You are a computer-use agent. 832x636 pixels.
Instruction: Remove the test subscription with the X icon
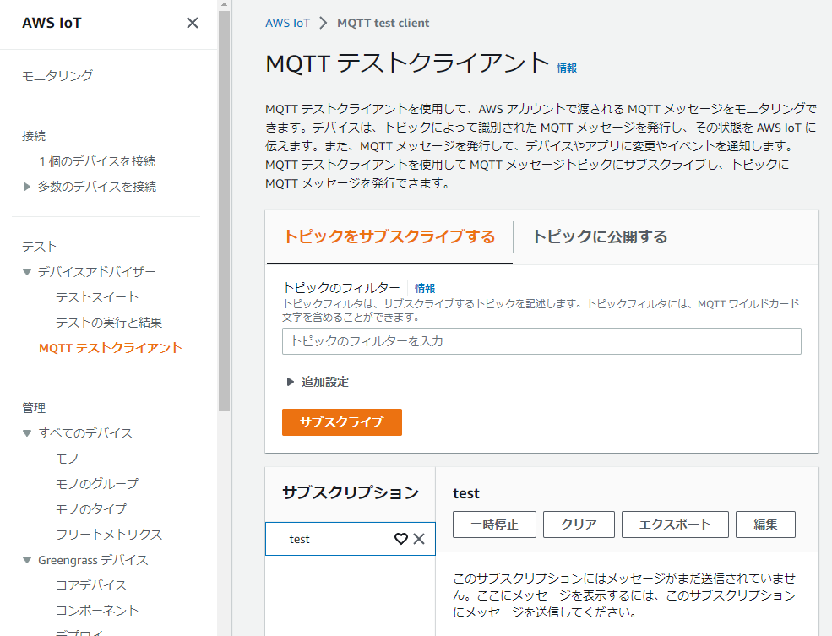coord(419,539)
